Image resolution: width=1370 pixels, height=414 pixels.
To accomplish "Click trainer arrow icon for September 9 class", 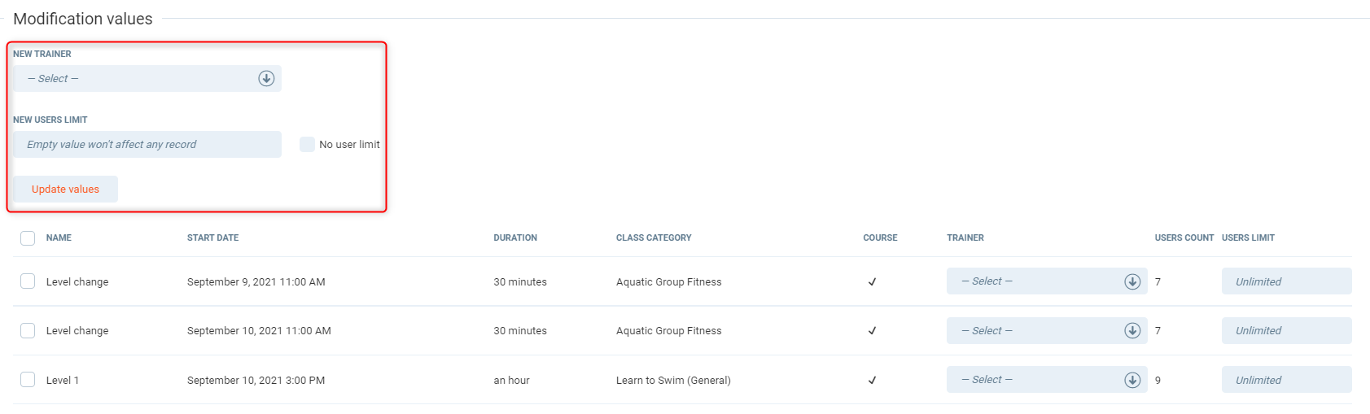I will pyautogui.click(x=1132, y=281).
